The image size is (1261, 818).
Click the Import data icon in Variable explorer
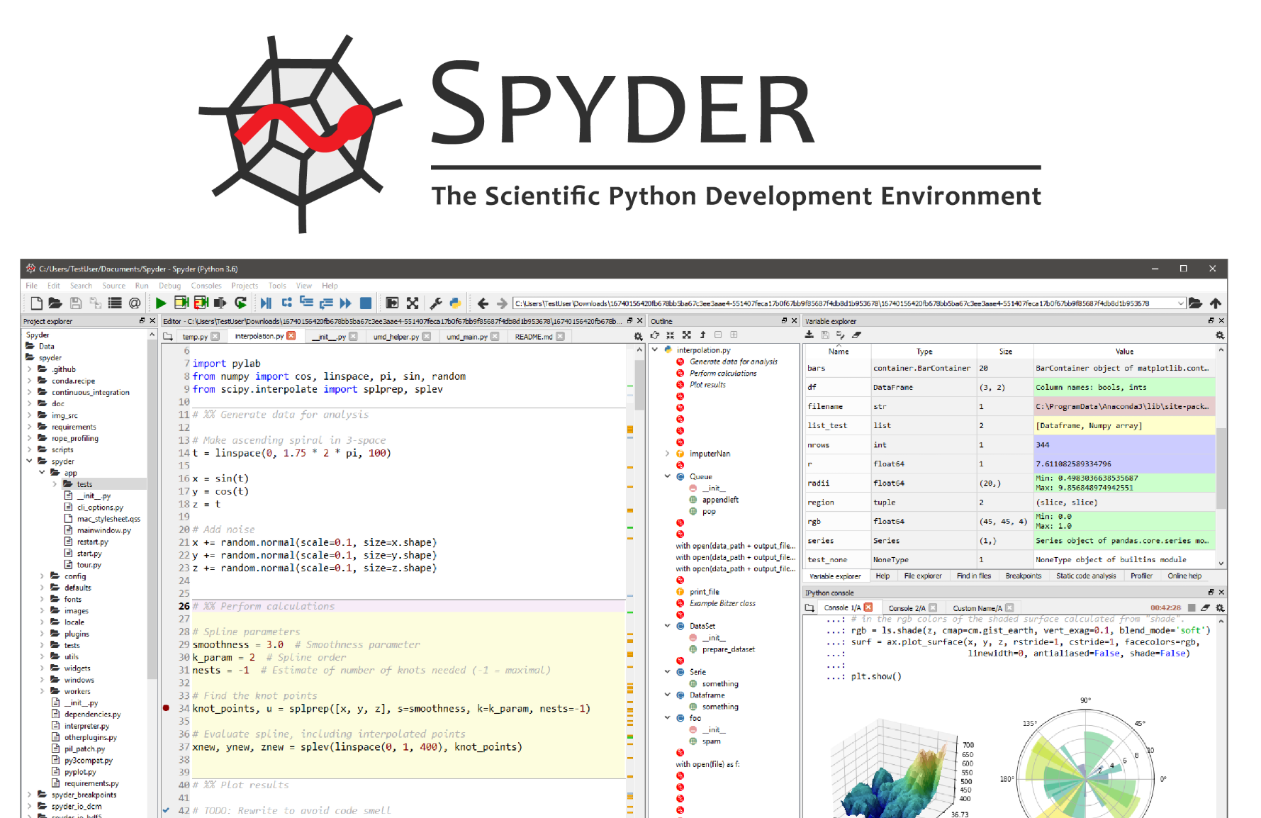(x=809, y=335)
